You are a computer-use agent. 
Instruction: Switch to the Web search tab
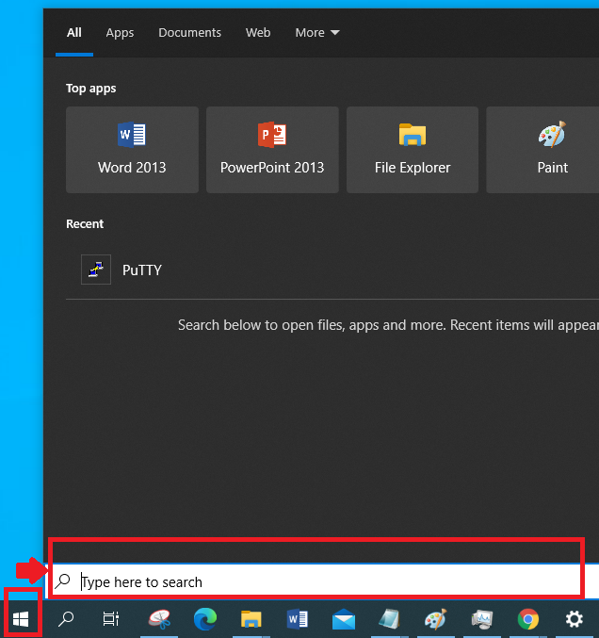258,33
